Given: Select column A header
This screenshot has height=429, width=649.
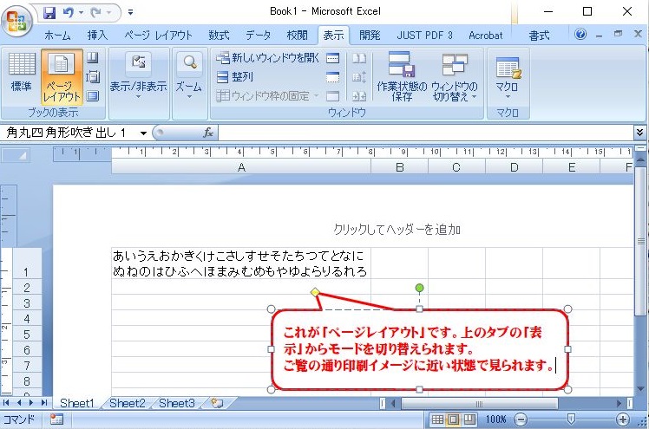Looking at the screenshot, I should click(x=241, y=167).
